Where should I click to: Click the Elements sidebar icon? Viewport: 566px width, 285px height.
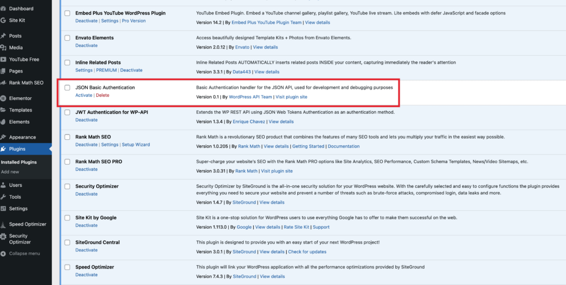tap(3, 122)
